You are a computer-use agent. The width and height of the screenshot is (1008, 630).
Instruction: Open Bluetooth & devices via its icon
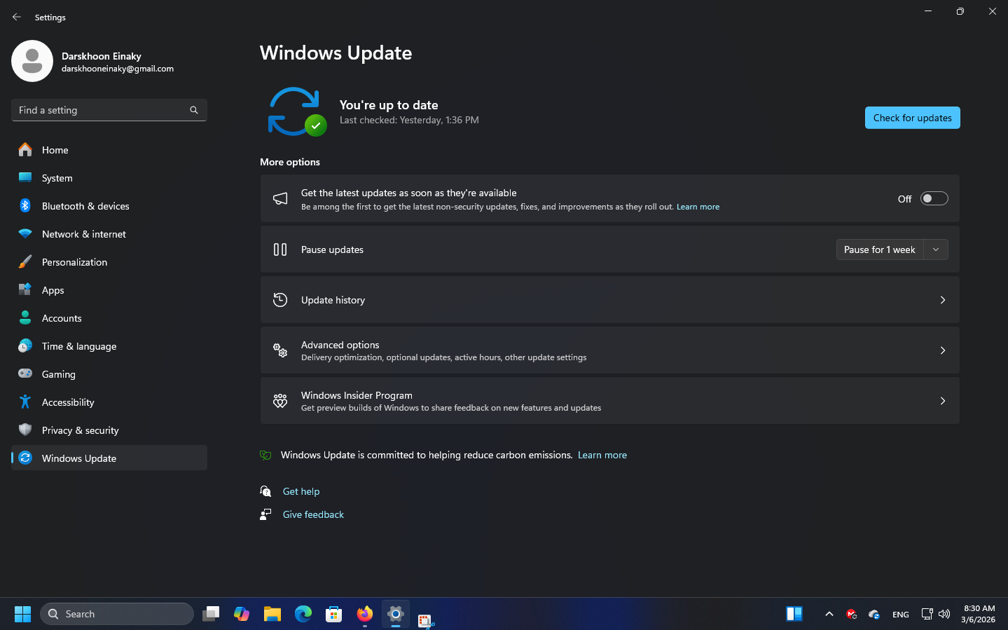(25, 205)
